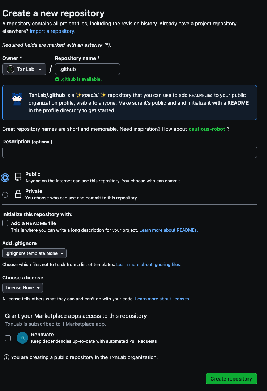Click the Private repository lock icon
Image resolution: width=267 pixels, height=391 pixels.
coord(18,194)
